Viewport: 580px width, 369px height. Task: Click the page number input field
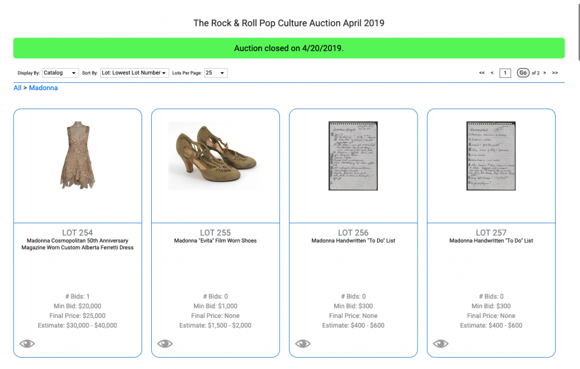click(505, 73)
